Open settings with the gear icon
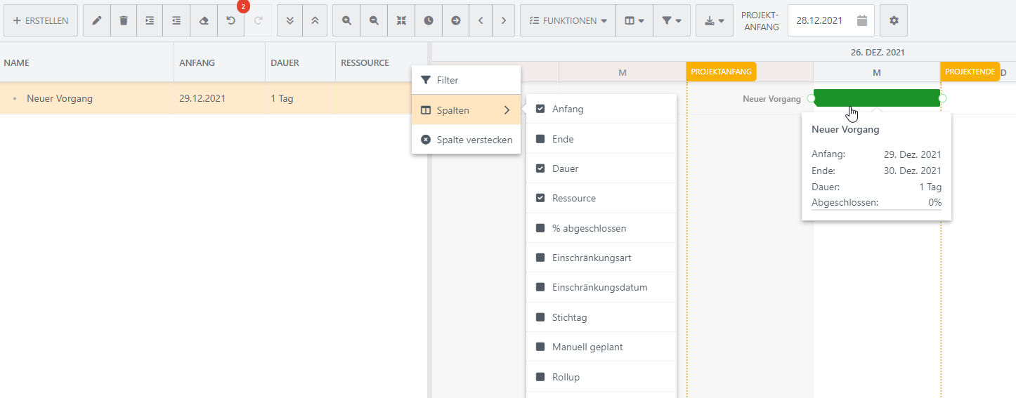Viewport: 1016px width, 398px height. (894, 20)
